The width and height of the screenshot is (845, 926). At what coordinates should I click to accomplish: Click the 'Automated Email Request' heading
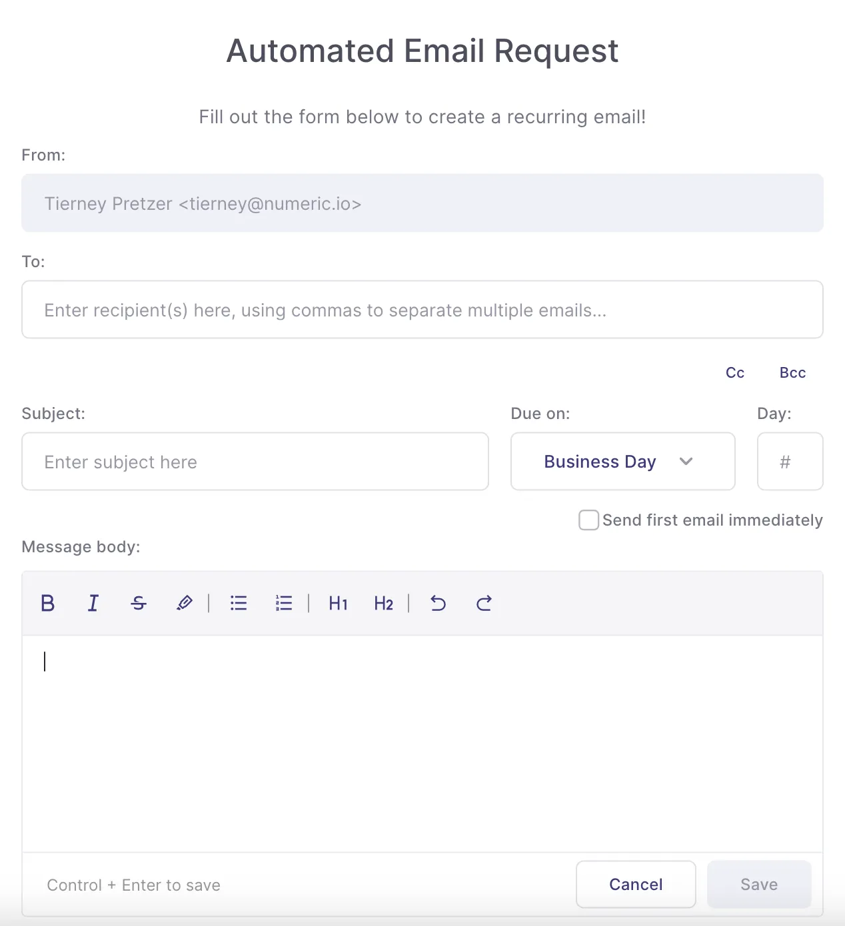422,51
